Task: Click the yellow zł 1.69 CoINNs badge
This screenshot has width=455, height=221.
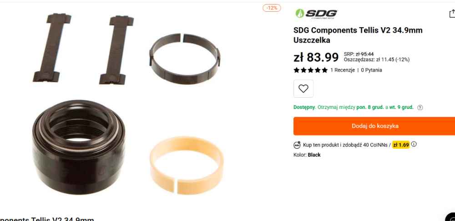Action: click(401, 145)
